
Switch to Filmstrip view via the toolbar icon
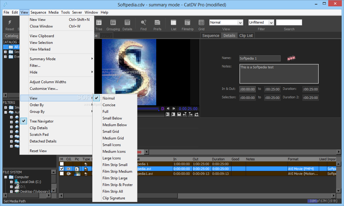(x=187, y=22)
